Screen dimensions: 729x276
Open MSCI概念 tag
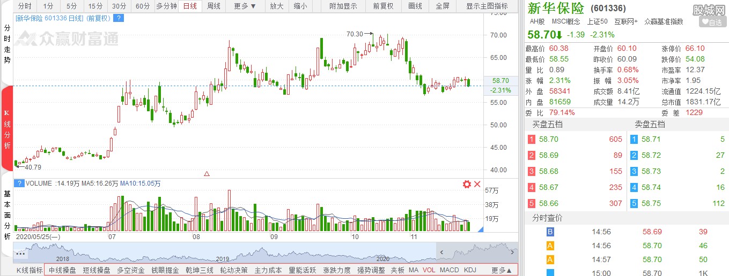click(x=566, y=21)
